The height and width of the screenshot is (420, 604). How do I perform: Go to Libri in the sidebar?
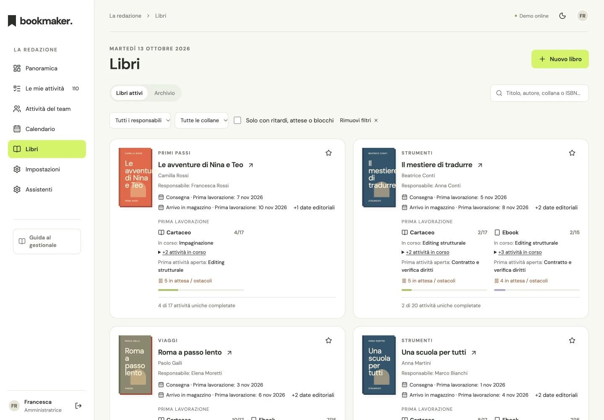click(x=47, y=149)
